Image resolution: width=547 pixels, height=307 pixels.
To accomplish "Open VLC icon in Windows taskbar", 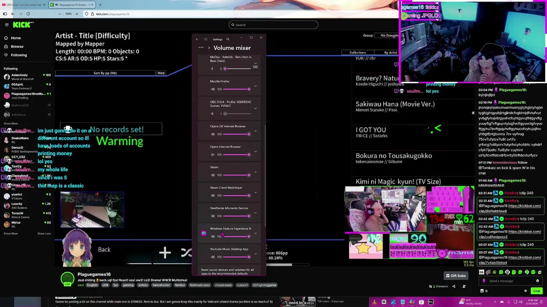I will click(374, 302).
